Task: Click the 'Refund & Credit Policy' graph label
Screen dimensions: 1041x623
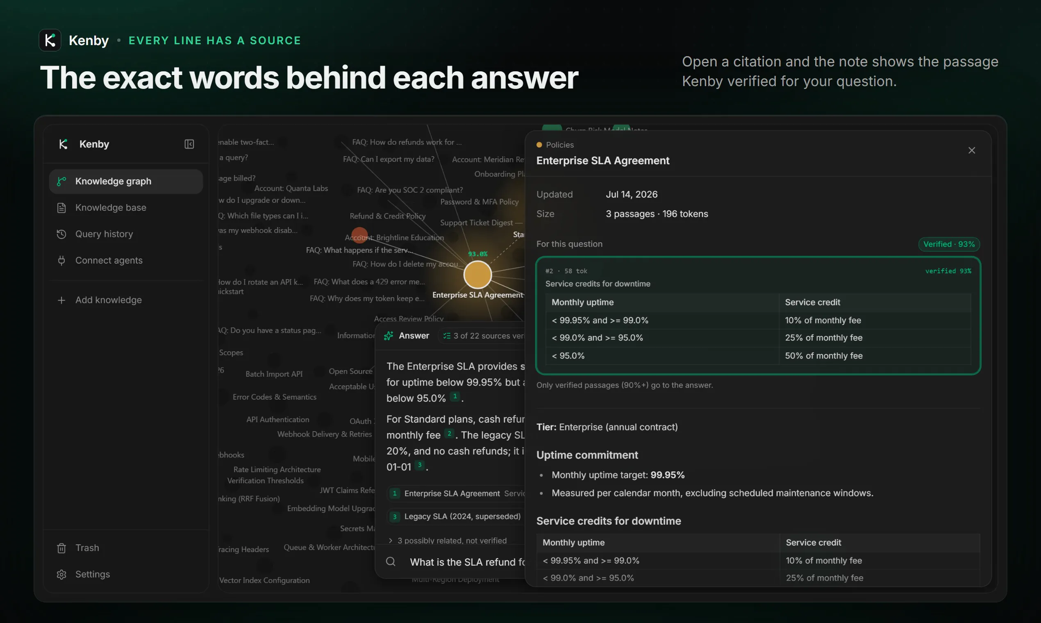Action: tap(387, 216)
